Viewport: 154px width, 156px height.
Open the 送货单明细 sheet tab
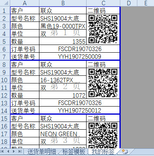coord(42,152)
